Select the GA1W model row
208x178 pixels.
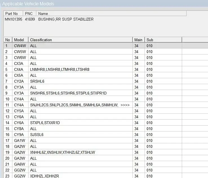click(x=106, y=140)
